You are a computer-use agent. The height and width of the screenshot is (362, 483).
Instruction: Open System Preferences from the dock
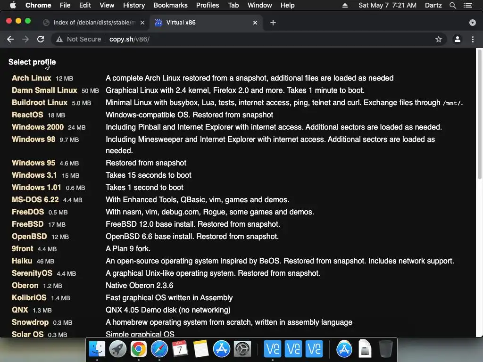[242, 349]
